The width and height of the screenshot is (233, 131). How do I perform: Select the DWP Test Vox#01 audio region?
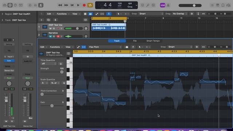(108, 27)
